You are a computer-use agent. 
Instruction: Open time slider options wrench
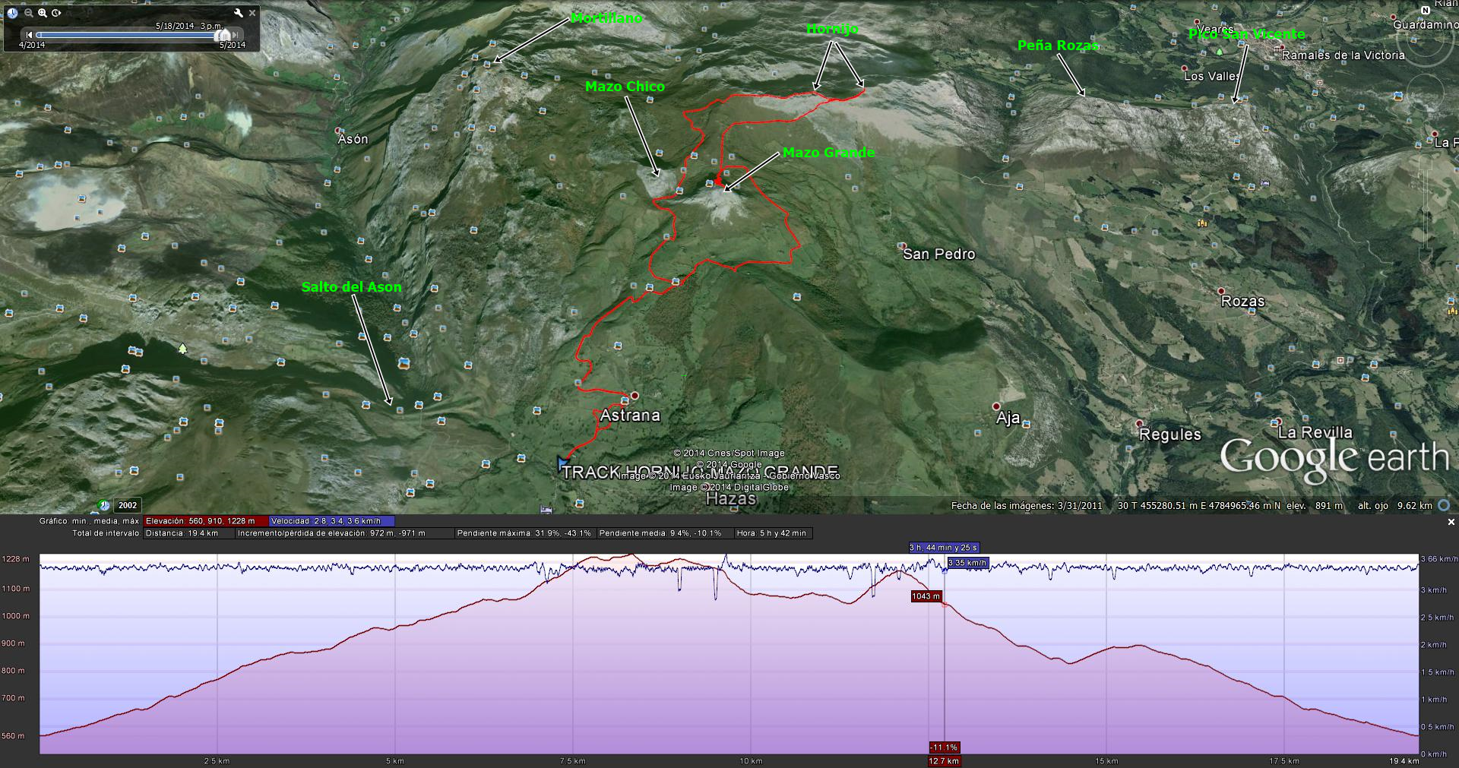point(239,13)
